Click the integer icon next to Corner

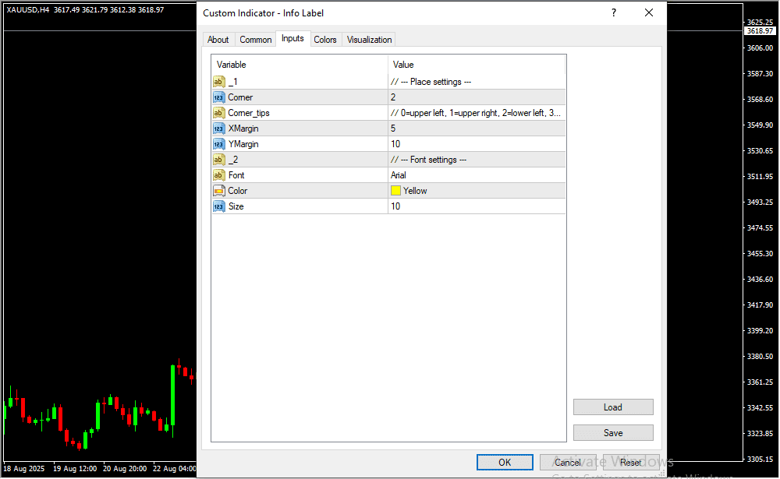tap(218, 97)
